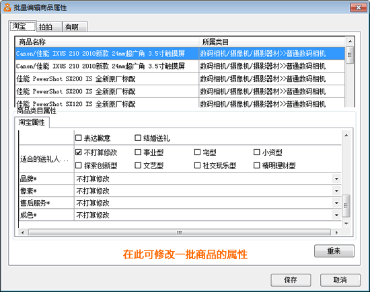The image size is (370, 292).
Task: Click product list scrollbar thumb
Action: [350, 55]
